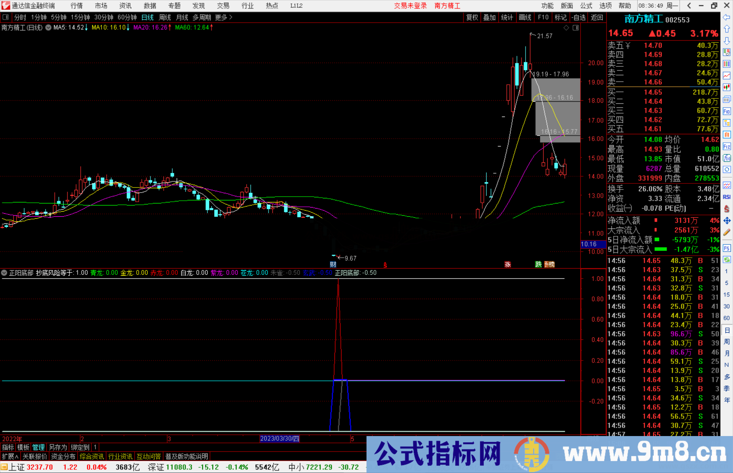The height and width of the screenshot is (473, 733).
Task: Click the upward page arrow at sidebar top
Action: 727,29
